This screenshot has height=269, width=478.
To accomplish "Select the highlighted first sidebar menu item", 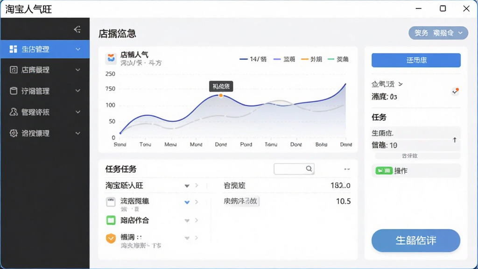I will (45, 49).
